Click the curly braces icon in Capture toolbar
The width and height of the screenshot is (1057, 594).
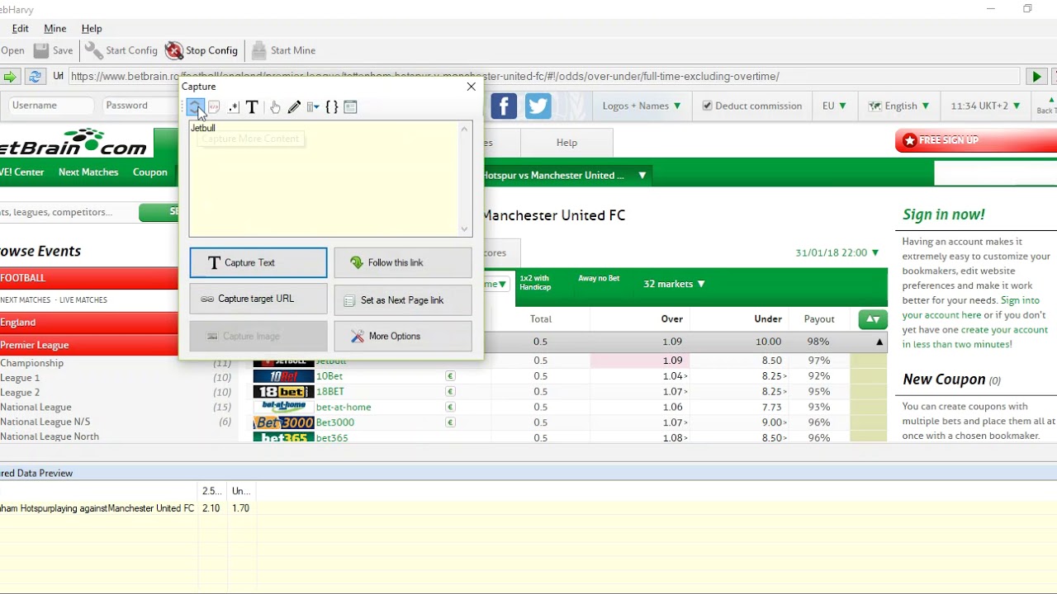[332, 106]
